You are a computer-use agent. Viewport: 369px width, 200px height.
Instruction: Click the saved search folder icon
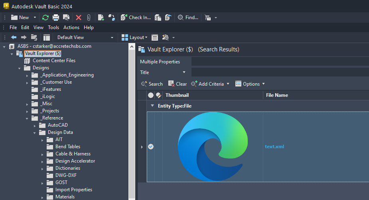click(x=166, y=37)
